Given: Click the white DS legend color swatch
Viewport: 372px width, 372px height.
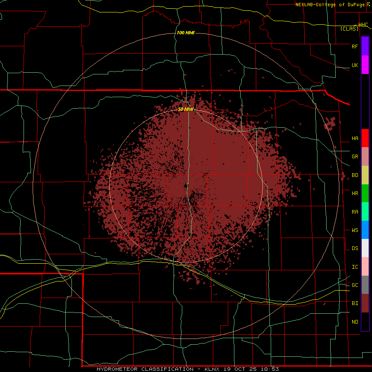Looking at the screenshot, I should point(365,248).
